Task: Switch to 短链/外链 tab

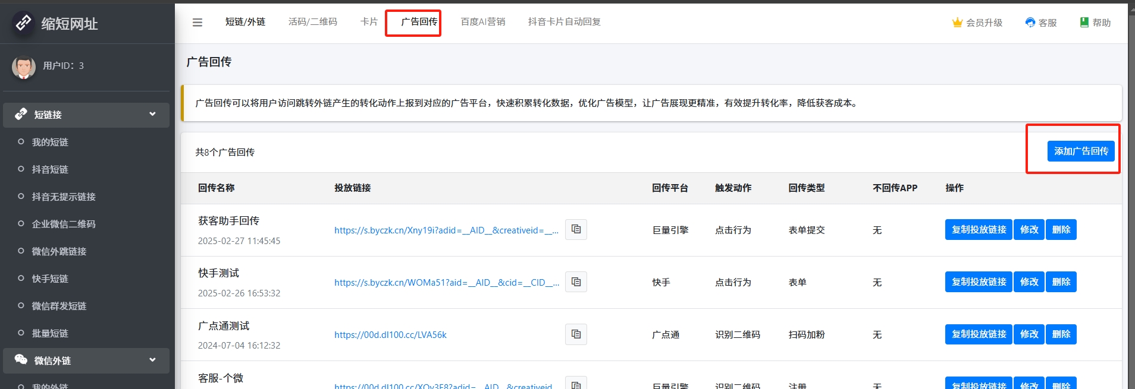Action: tap(245, 22)
